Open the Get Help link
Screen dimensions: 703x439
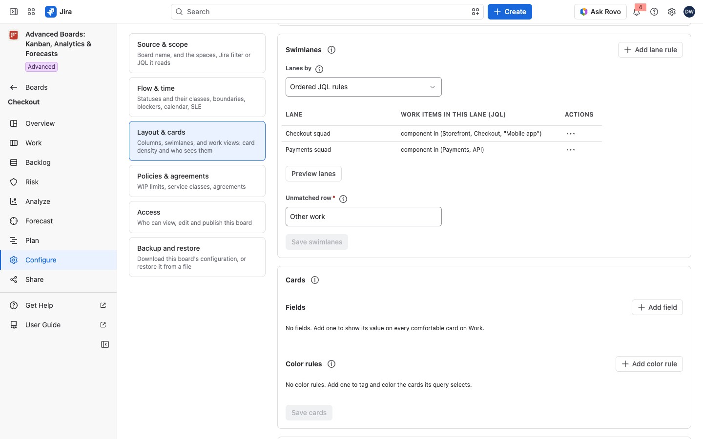click(x=59, y=305)
